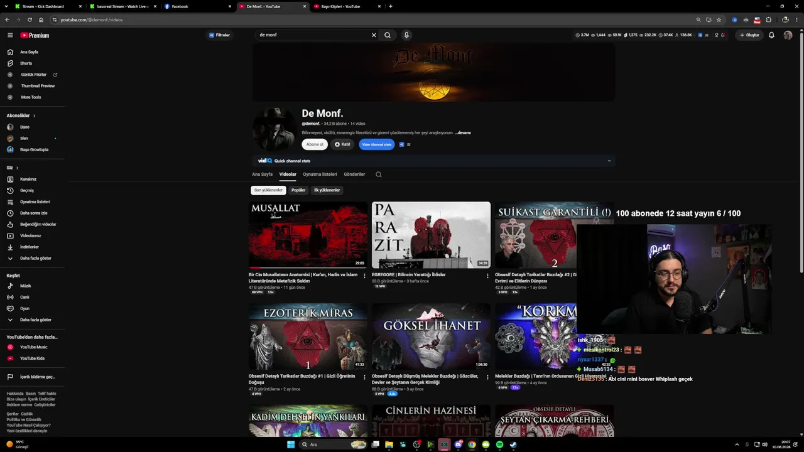Open options menu for EGREGORE video

[487, 276]
